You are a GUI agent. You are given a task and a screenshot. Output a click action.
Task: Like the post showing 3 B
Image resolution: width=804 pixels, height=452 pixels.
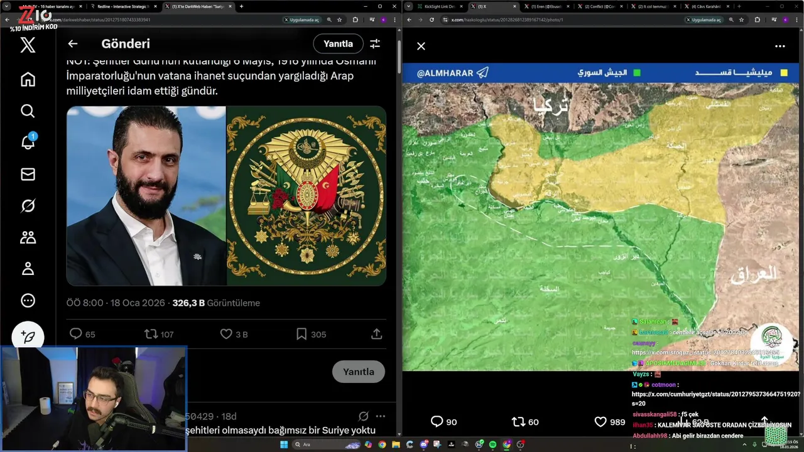pyautogui.click(x=226, y=334)
